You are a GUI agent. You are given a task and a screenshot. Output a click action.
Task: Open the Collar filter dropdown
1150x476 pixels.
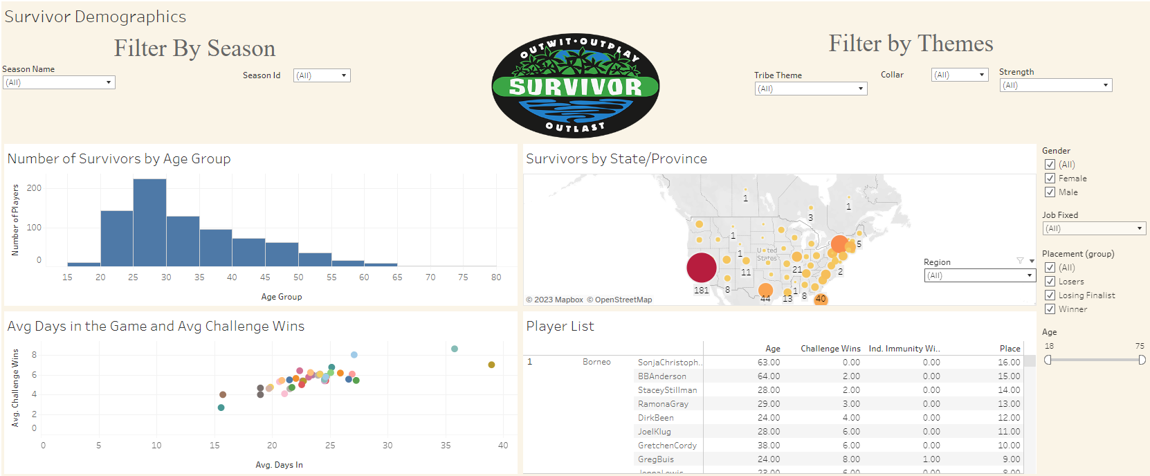coord(959,75)
